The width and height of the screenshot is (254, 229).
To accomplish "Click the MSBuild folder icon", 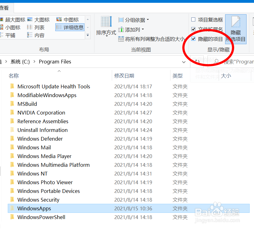I will (x=12, y=104).
